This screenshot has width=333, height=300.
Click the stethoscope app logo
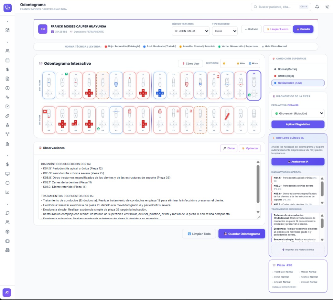click(7, 8)
